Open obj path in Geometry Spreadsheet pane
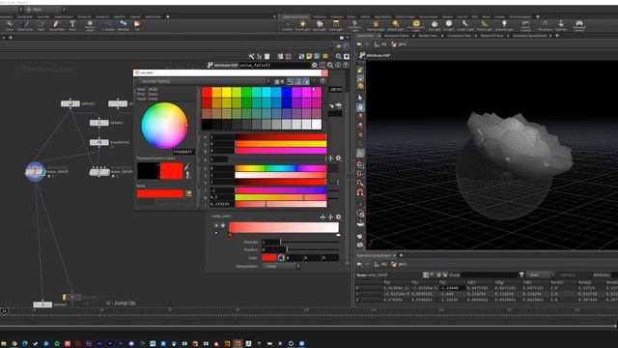Viewport: 618px width, 348px height. [380, 264]
